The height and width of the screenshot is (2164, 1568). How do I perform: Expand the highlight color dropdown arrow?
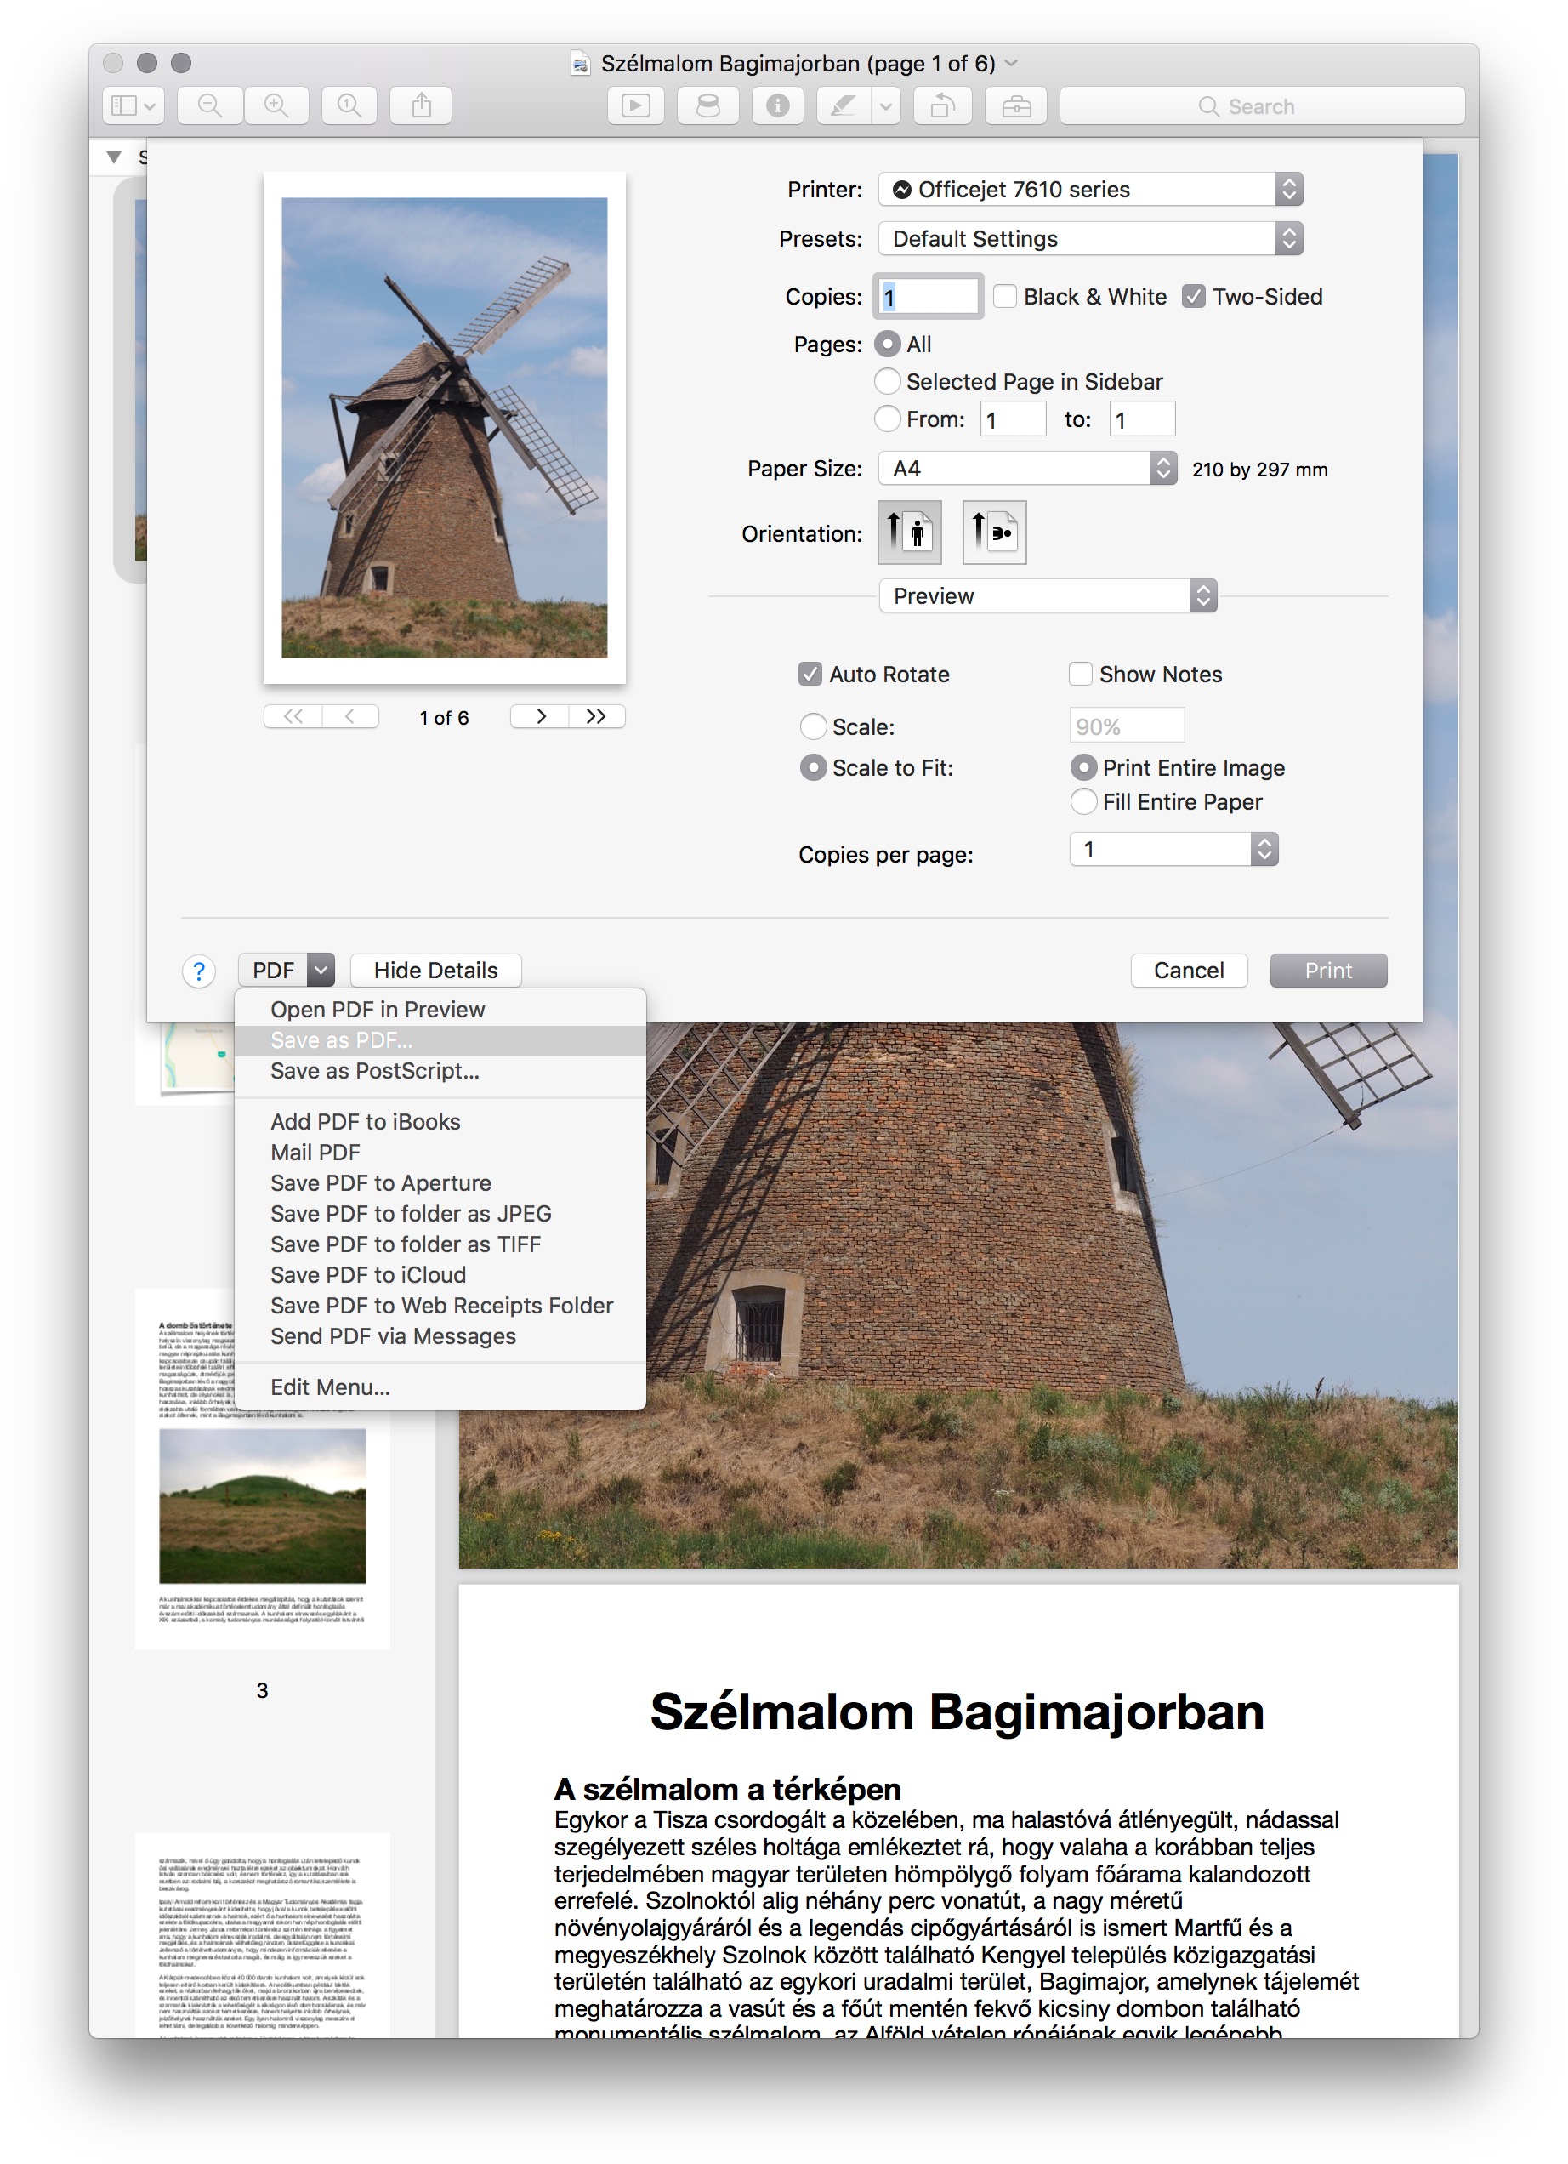tap(886, 106)
